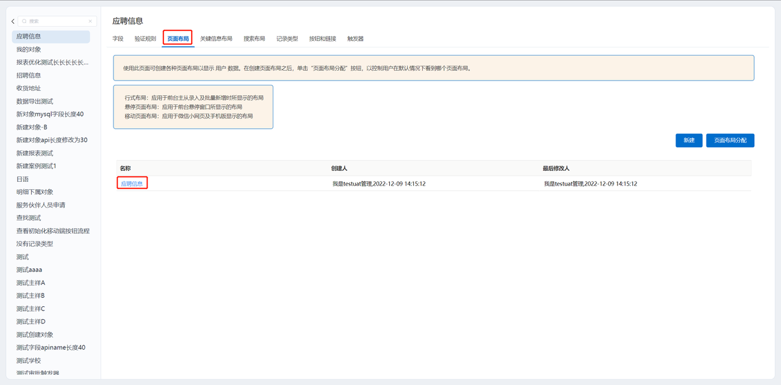This screenshot has height=385, width=781.
Task: Select 服务伙伴人员申请 in the sidebar
Action: click(41, 205)
